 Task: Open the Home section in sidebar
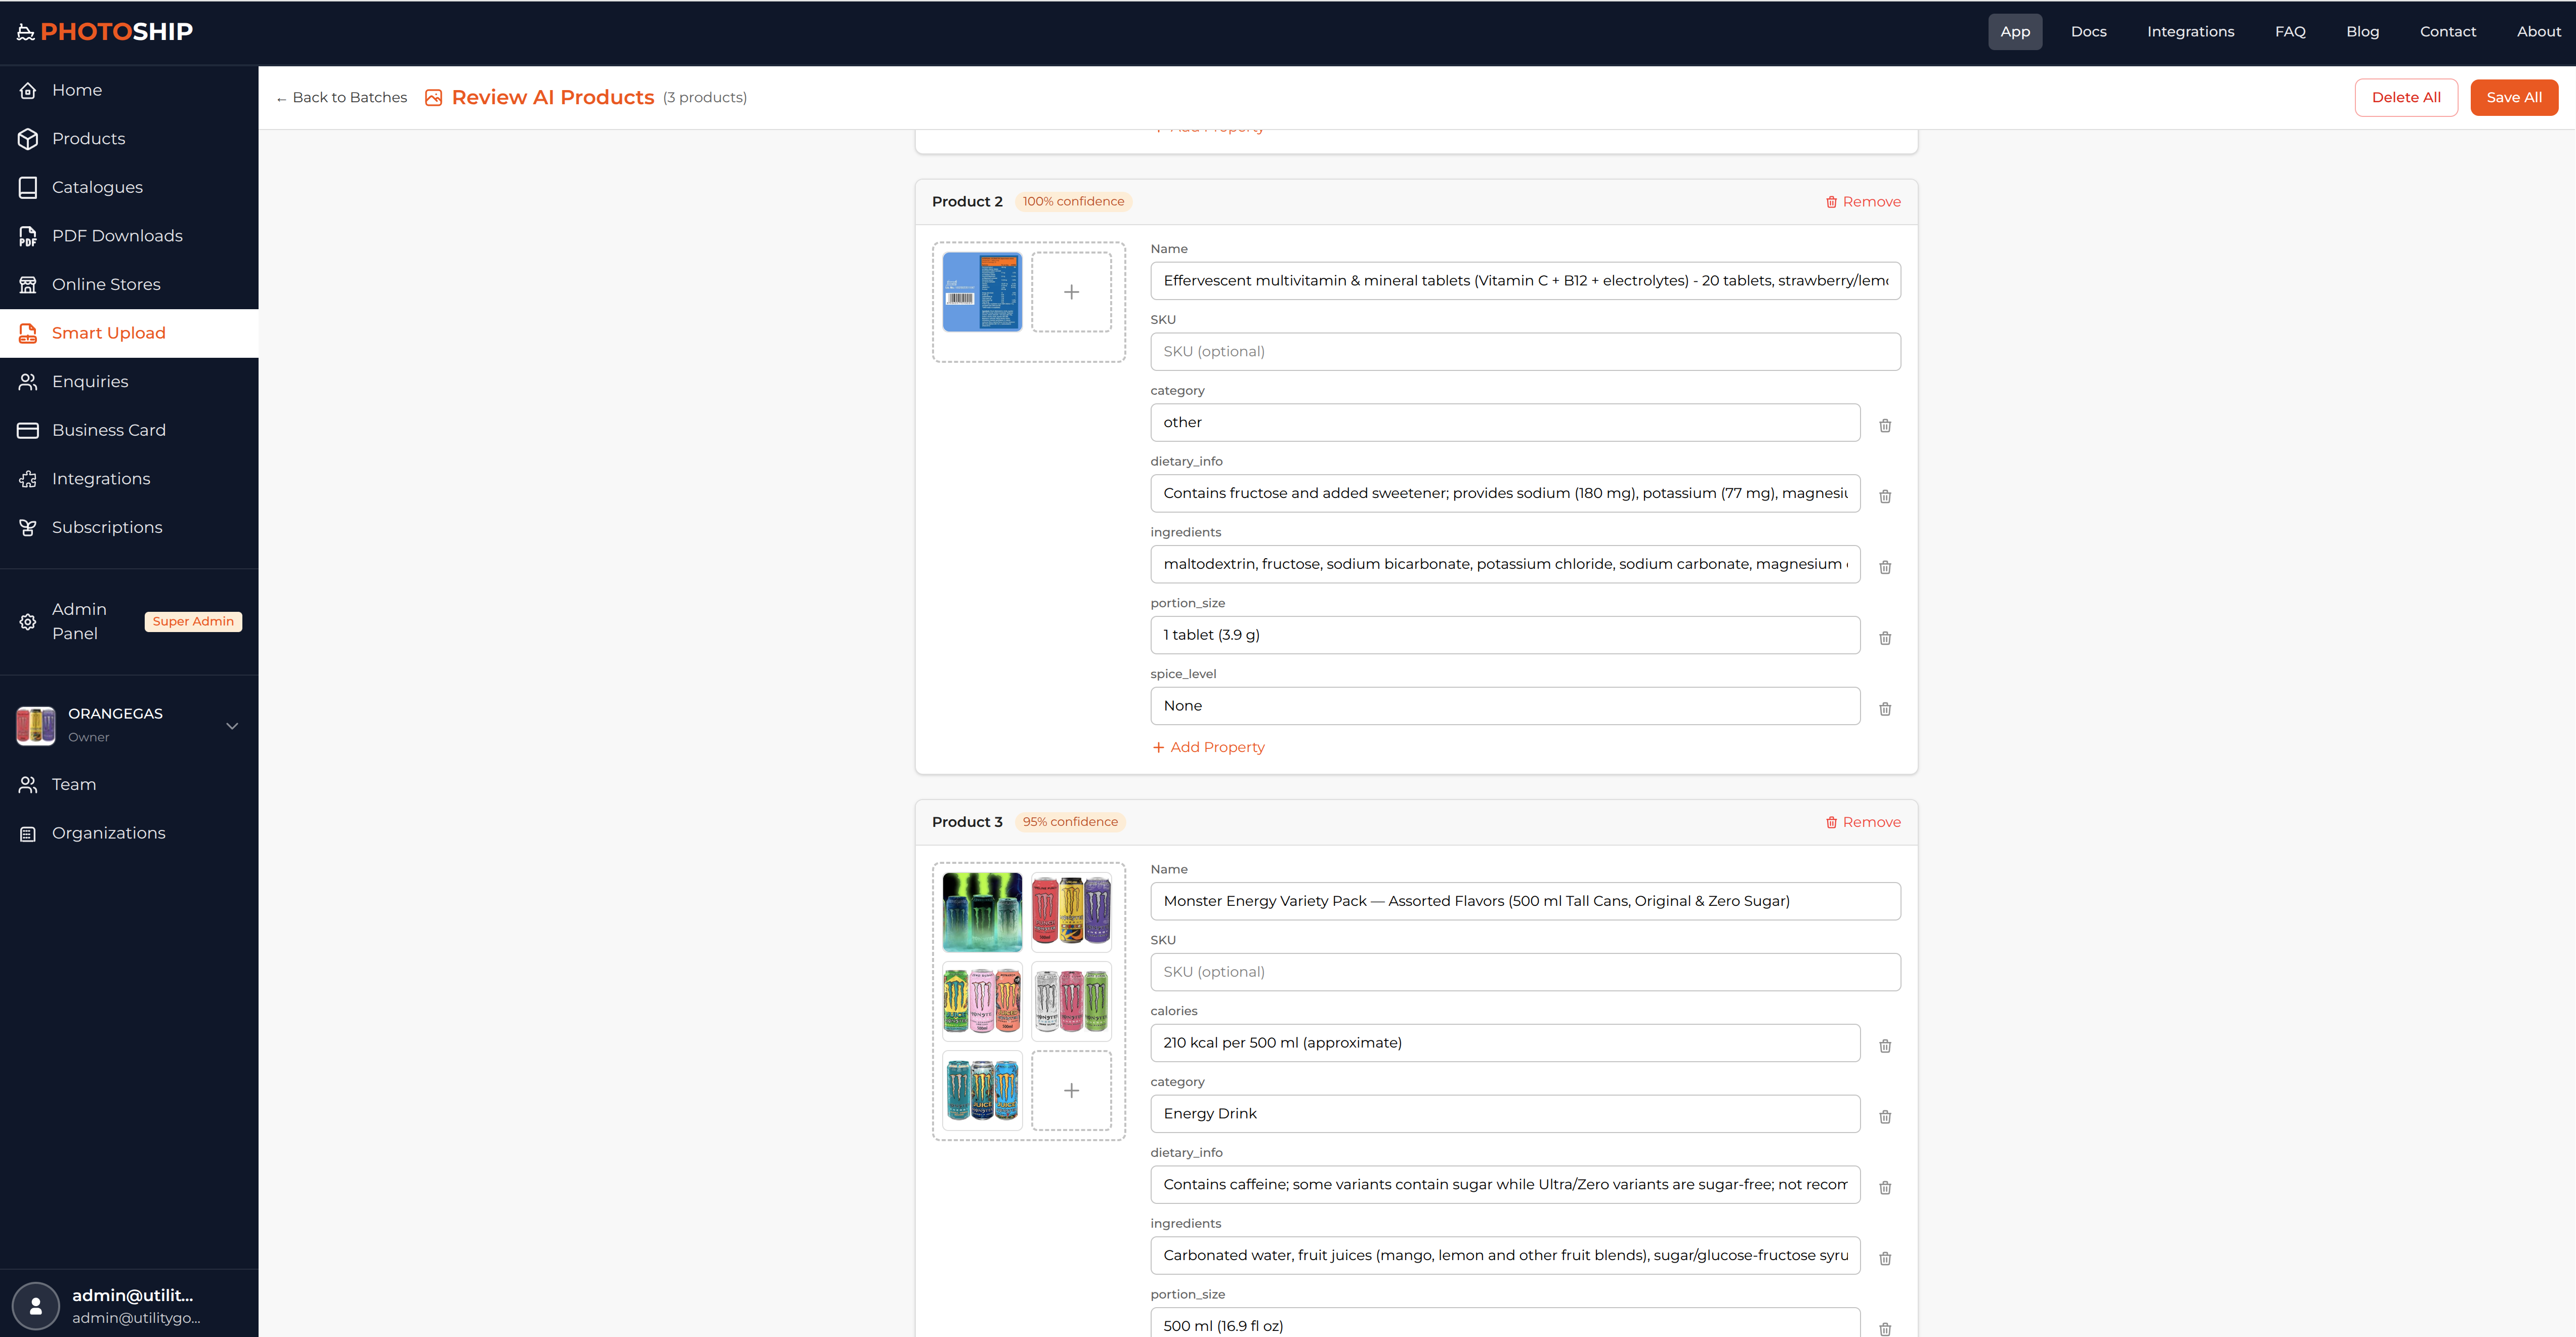[x=77, y=89]
